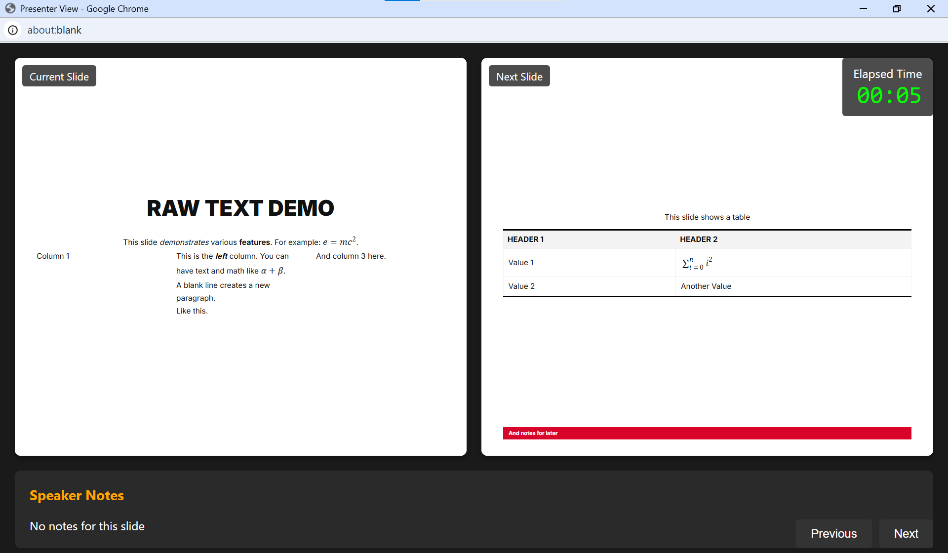Click the elapsed time counter 00:05
This screenshot has width=948, height=553.
888,95
